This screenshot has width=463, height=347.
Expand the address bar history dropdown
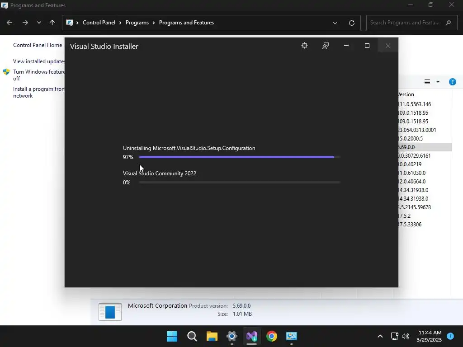(335, 23)
